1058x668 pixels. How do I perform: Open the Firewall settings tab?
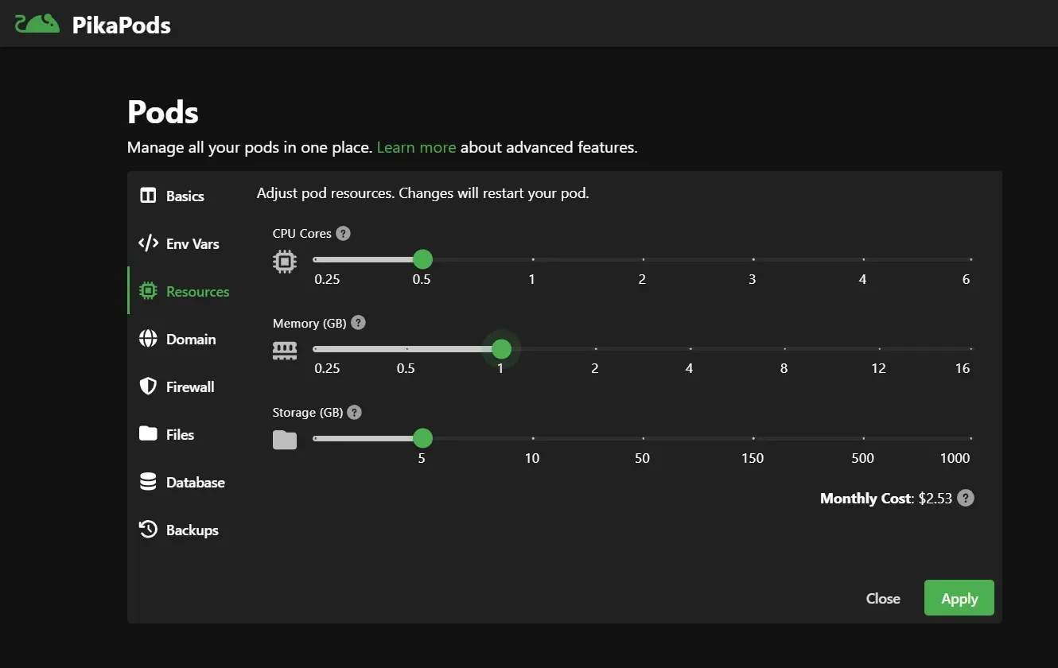point(189,387)
